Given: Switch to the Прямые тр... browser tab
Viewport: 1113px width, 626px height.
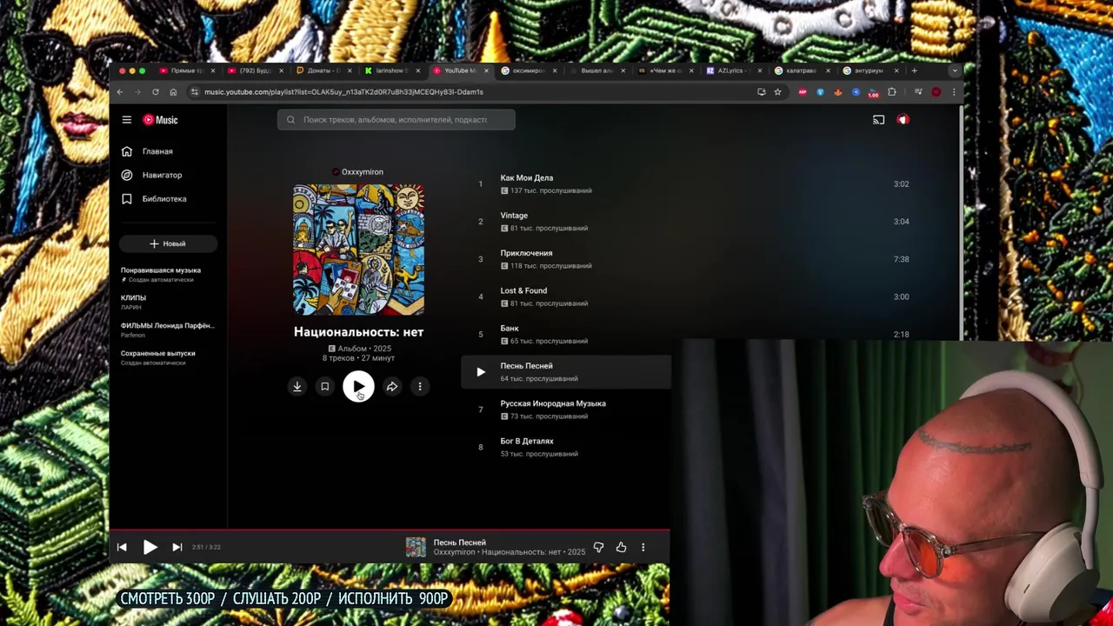Looking at the screenshot, I should [x=186, y=70].
